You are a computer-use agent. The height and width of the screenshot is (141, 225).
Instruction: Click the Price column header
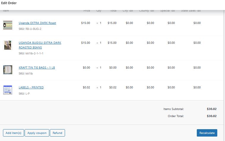pos(87,11)
